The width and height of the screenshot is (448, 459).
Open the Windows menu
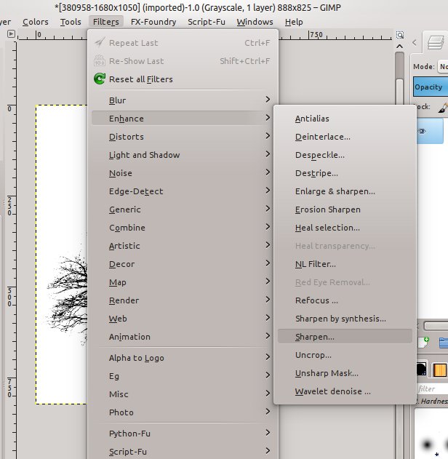tap(255, 22)
